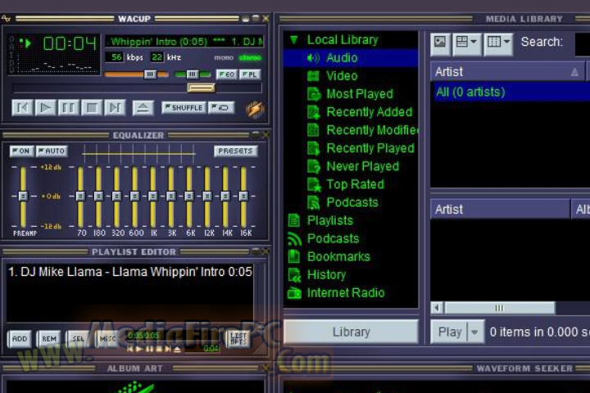Click the balance slider handle
The image size is (590, 393).
pyautogui.click(x=193, y=75)
